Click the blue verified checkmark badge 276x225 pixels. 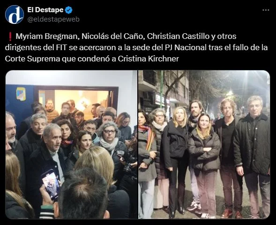click(x=68, y=10)
